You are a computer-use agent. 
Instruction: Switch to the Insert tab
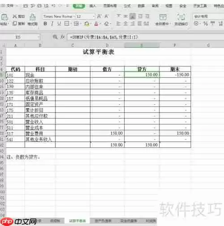(x=93, y=6)
